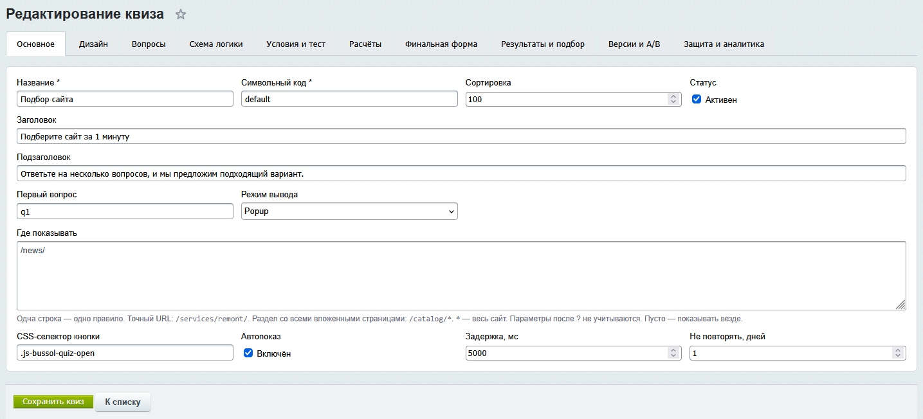Screen dimensions: 923x419
Task: Go to the Условия и тест tab
Action: tap(296, 44)
